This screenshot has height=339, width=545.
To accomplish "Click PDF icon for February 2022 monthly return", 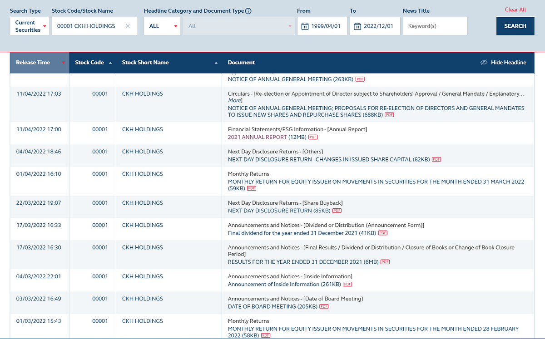I will pos(266,336).
